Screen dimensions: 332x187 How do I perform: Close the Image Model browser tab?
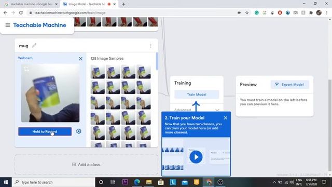(x=114, y=4)
